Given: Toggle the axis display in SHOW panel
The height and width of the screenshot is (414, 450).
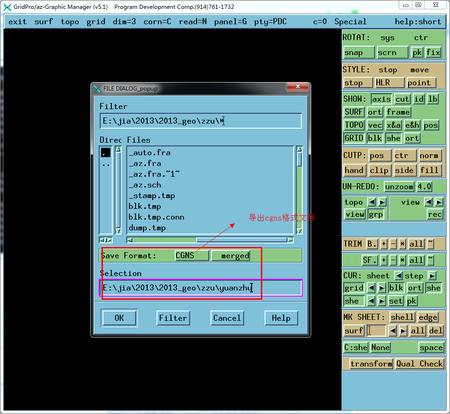Looking at the screenshot, I should (x=381, y=99).
